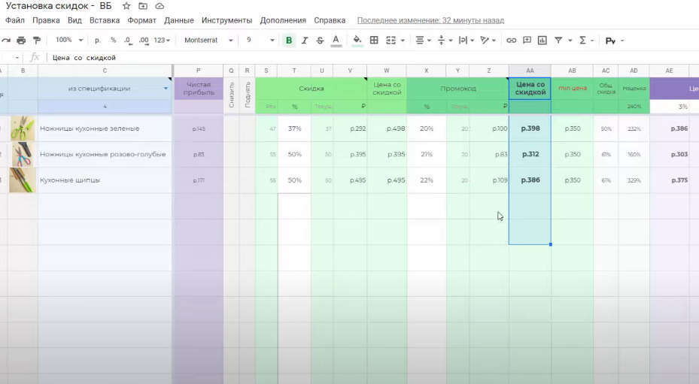Insert comment toolbar icon
Screen dimensions: 699x384
pos(527,41)
